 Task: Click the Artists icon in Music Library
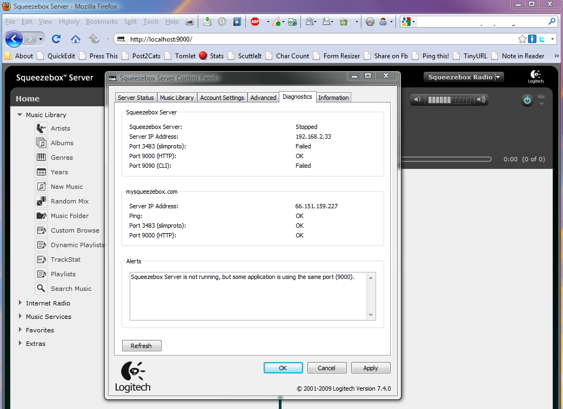click(x=41, y=128)
